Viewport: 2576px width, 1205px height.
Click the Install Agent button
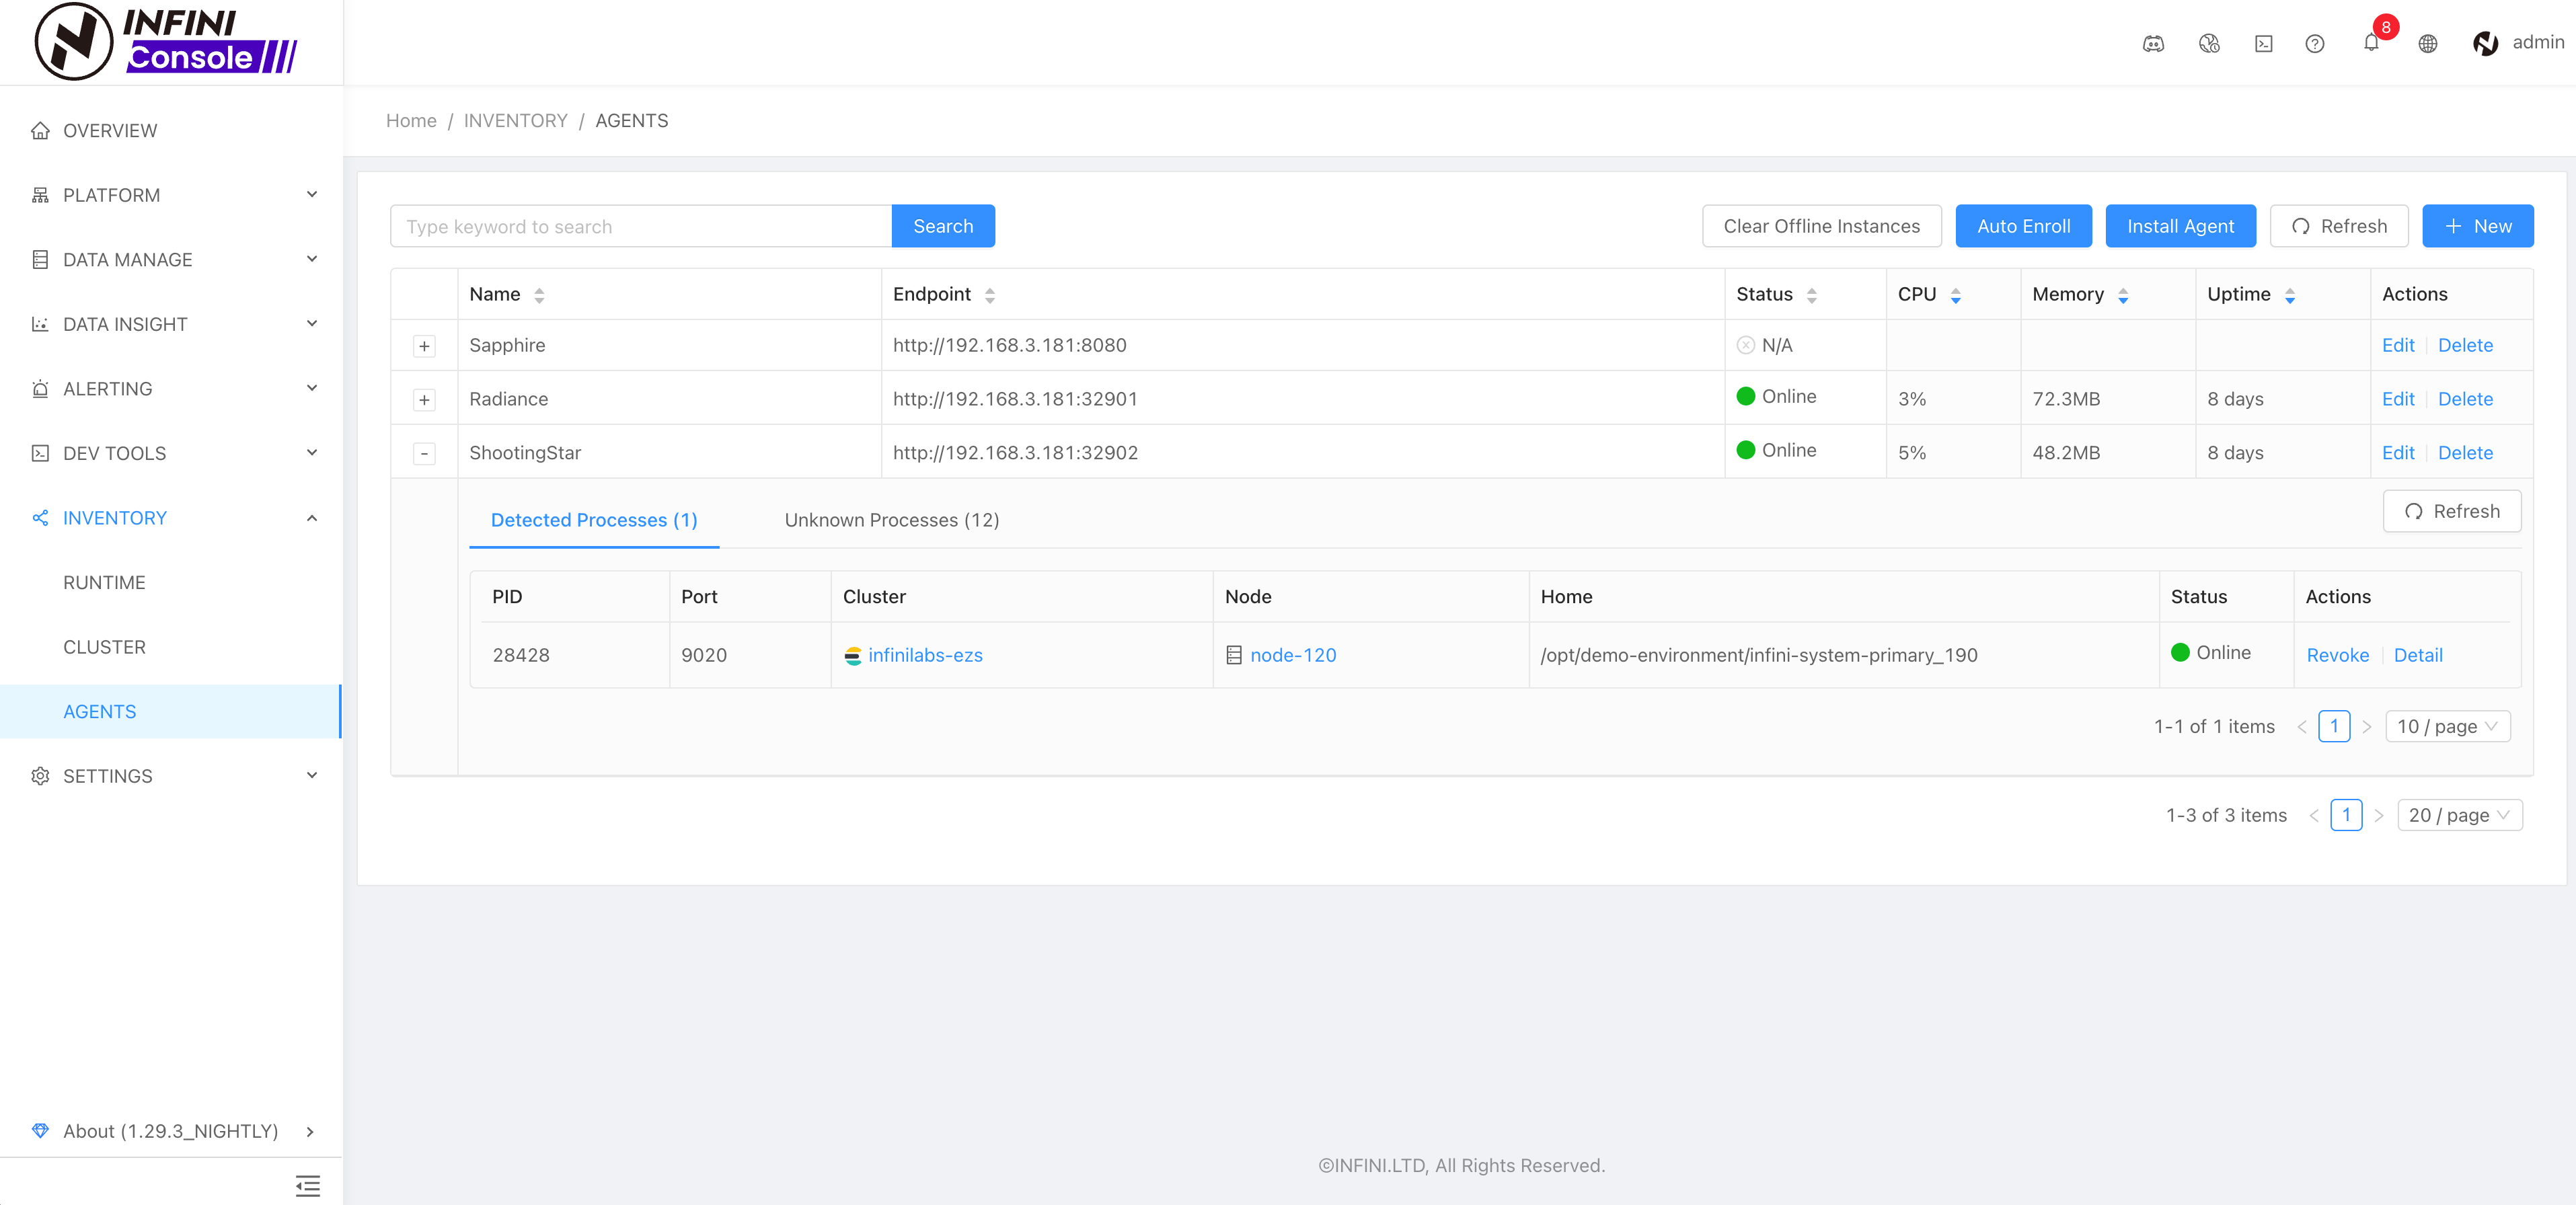click(x=2179, y=226)
